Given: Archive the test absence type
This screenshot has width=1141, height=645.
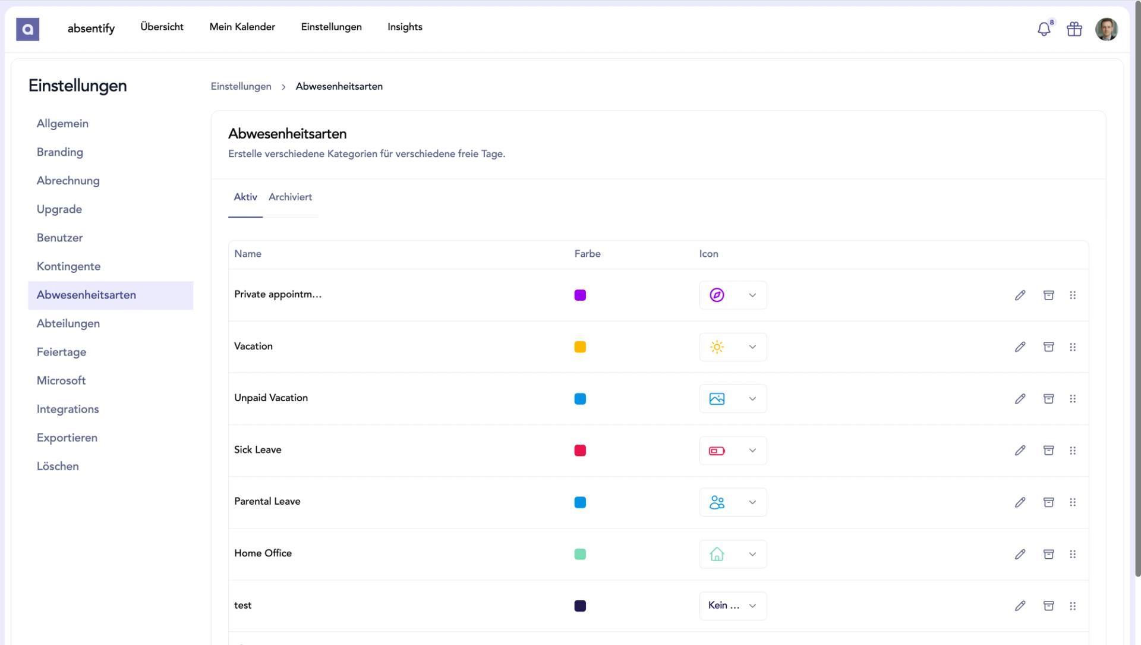Looking at the screenshot, I should point(1048,606).
